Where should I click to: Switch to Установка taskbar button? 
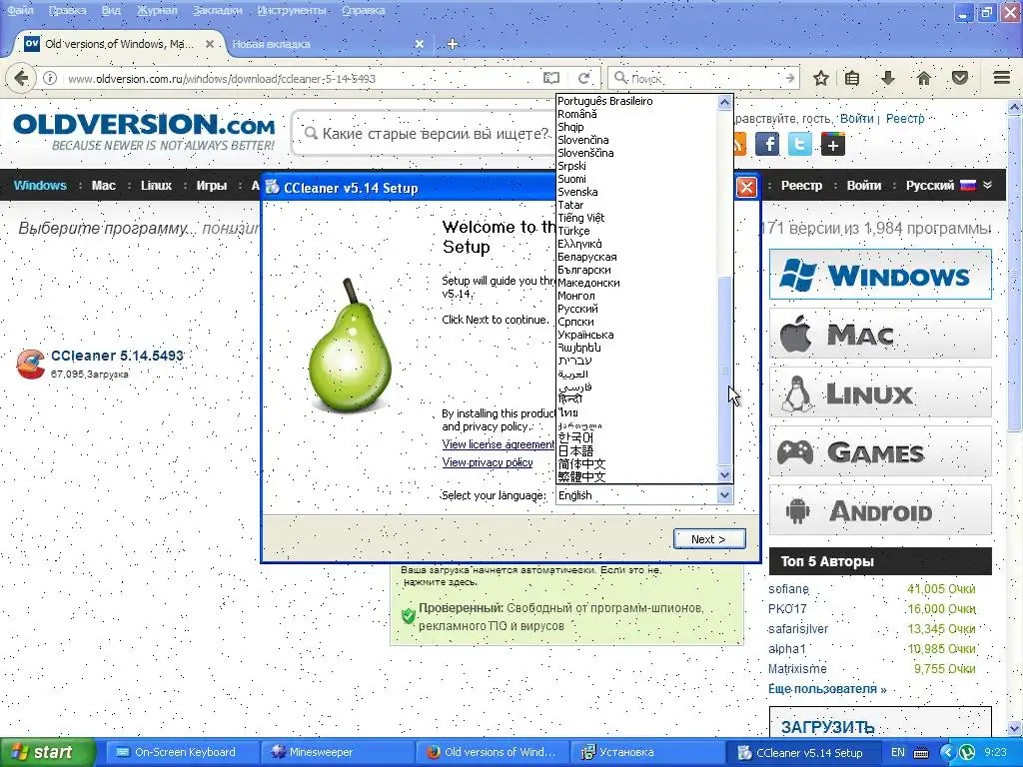646,753
